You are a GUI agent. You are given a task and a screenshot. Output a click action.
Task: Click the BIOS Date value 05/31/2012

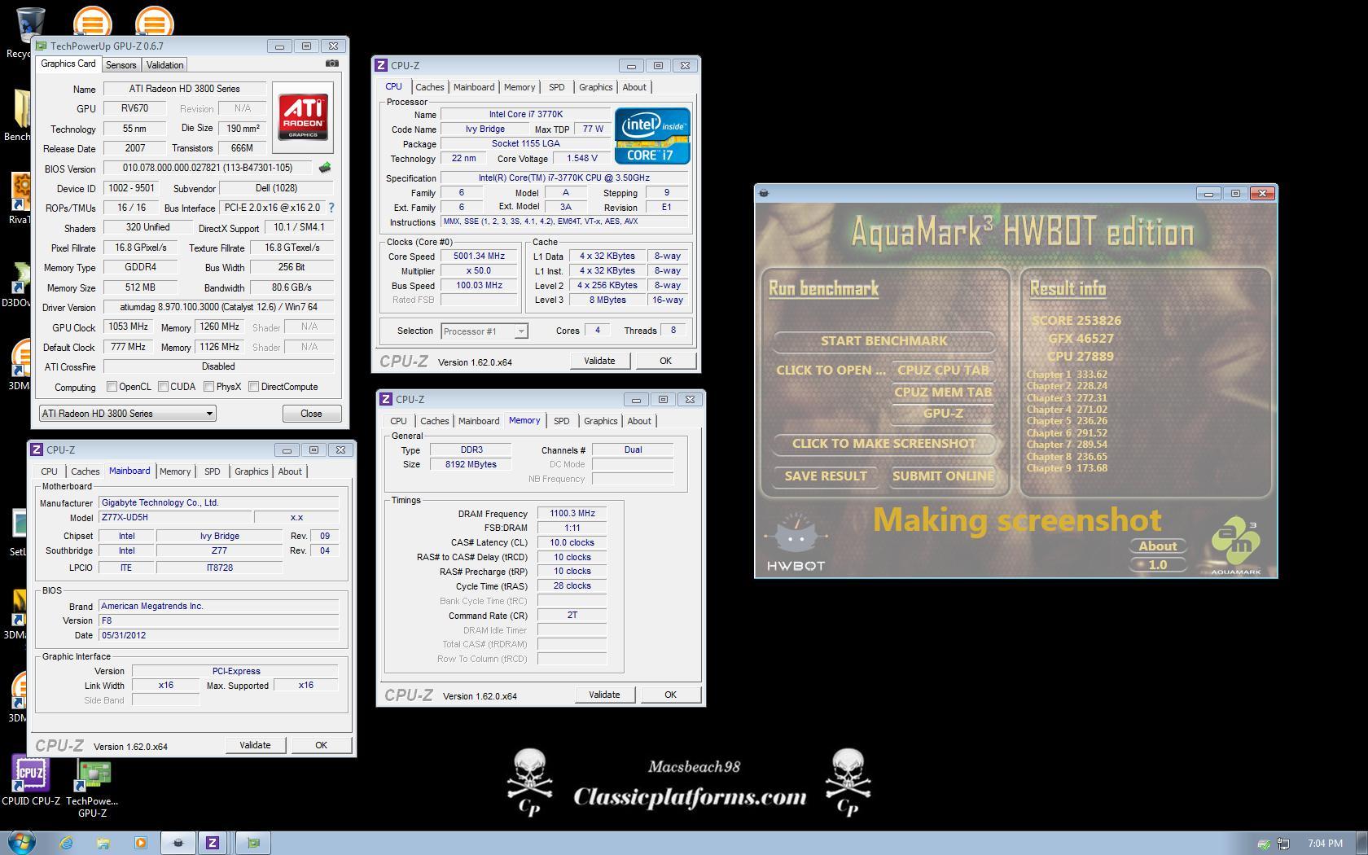point(218,635)
